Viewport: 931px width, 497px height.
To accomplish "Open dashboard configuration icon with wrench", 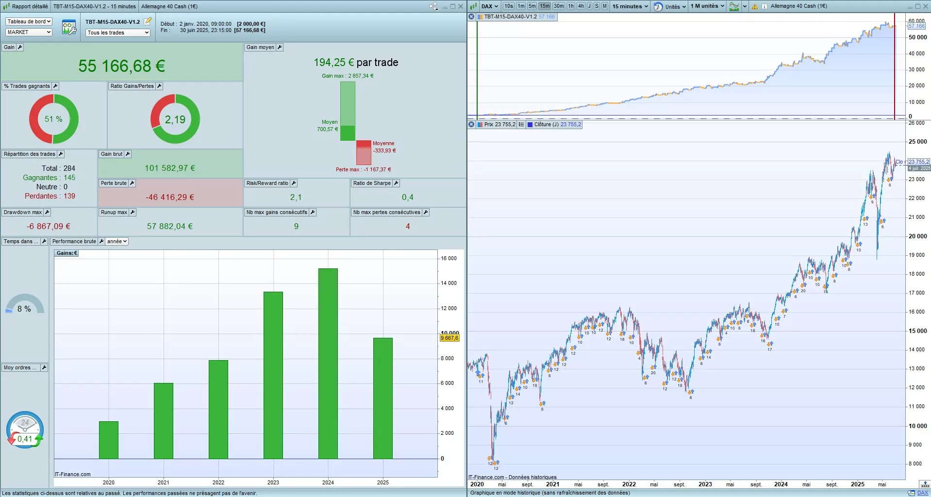I will (69, 27).
